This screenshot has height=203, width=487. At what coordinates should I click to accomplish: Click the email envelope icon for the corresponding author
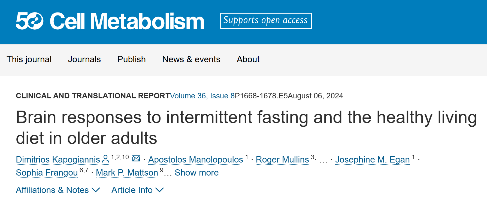pos(136,158)
